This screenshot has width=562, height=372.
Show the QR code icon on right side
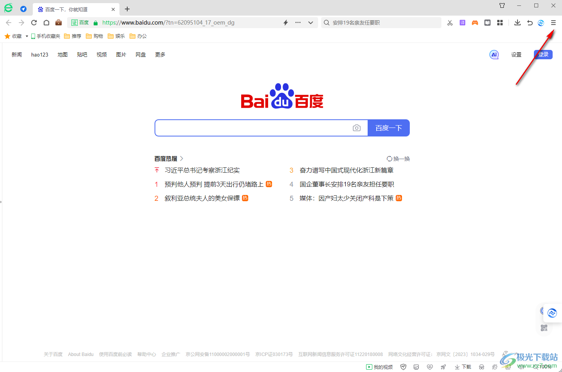(x=544, y=328)
